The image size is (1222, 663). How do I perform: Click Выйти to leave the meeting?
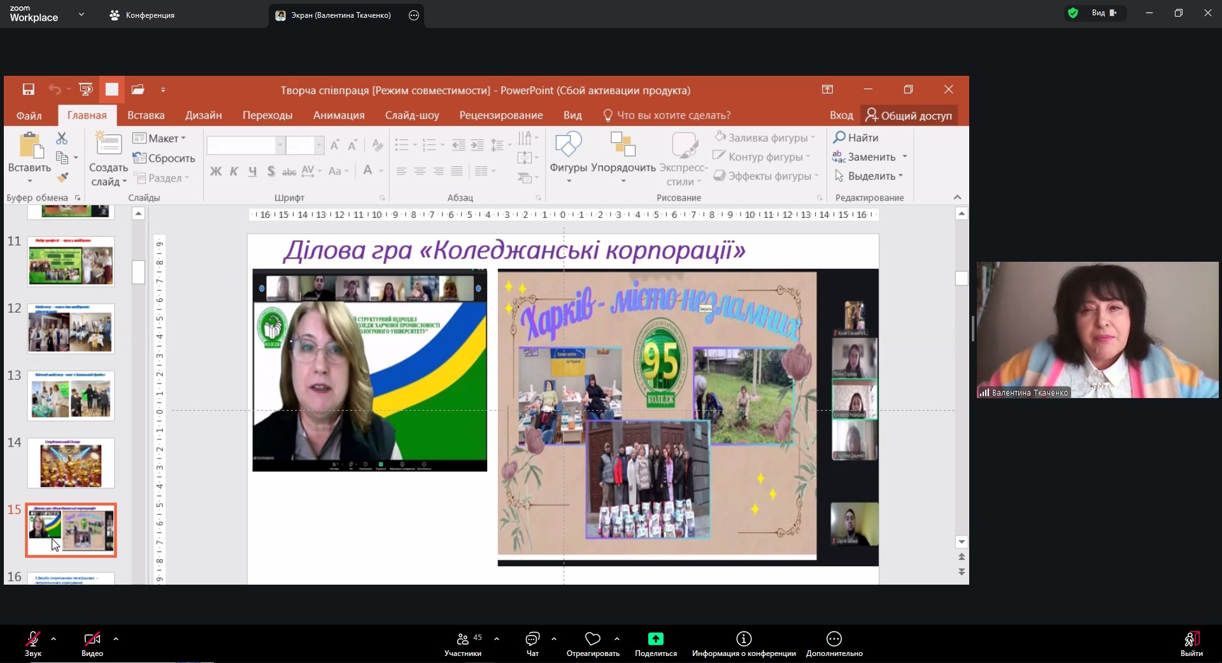coord(1191,643)
